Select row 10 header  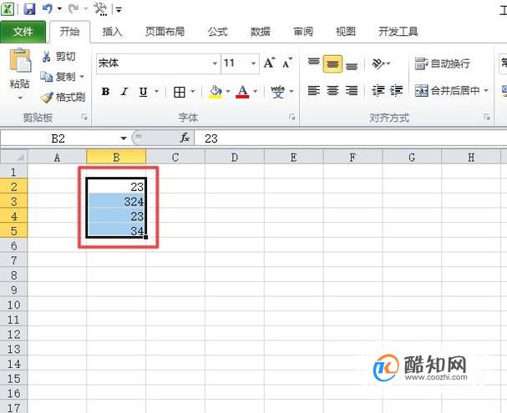14,305
